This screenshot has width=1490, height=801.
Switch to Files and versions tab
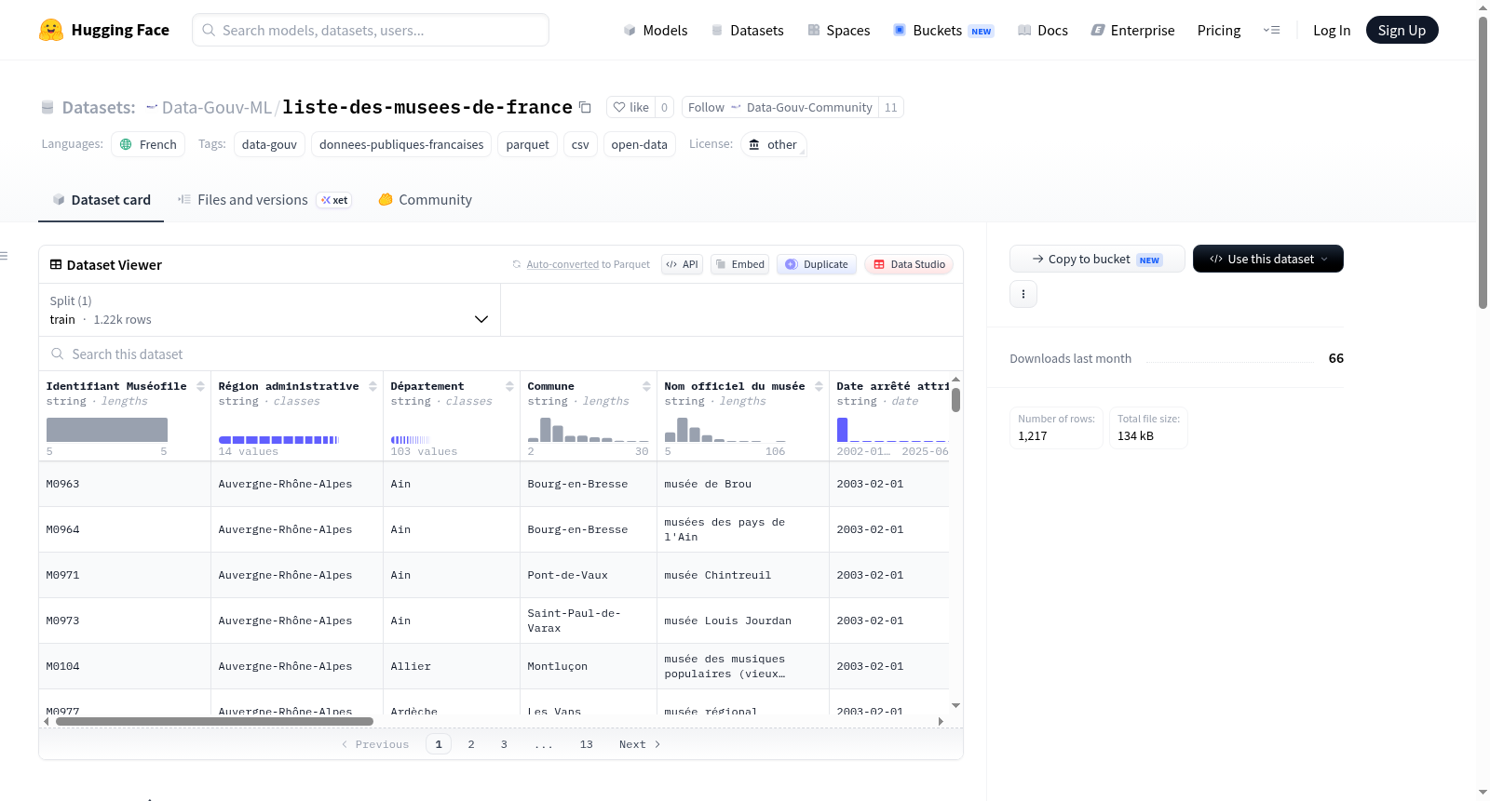[264, 199]
